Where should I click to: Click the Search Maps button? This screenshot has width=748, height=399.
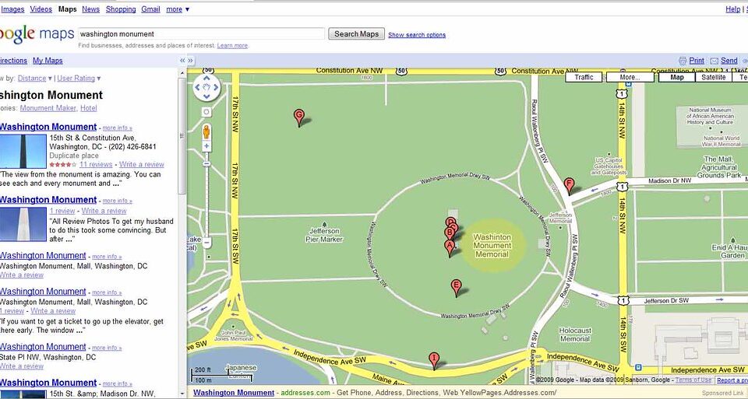point(356,33)
